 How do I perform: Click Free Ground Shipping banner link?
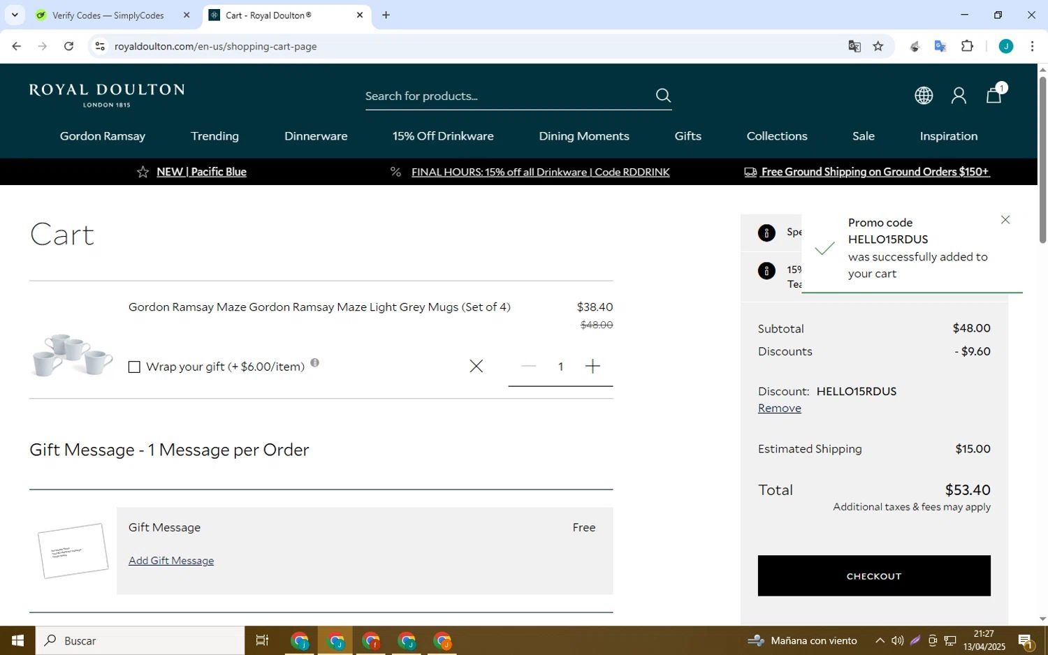point(875,172)
